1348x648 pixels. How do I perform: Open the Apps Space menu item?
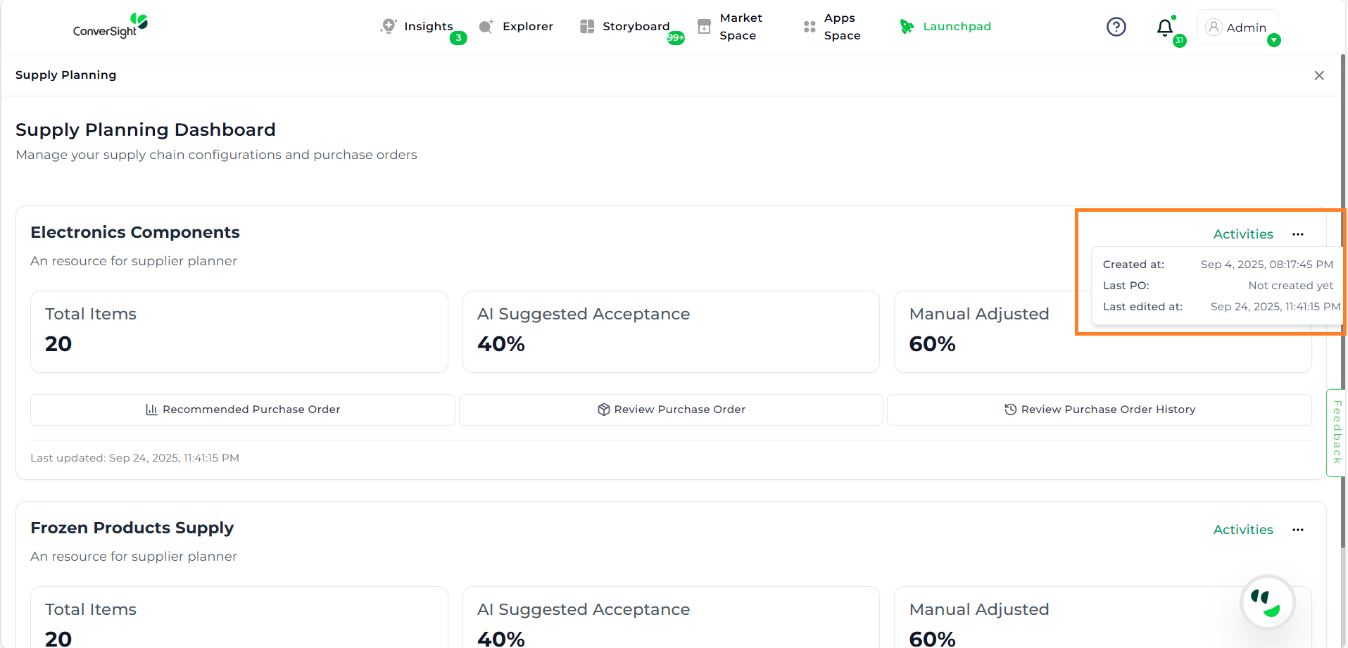click(x=841, y=27)
